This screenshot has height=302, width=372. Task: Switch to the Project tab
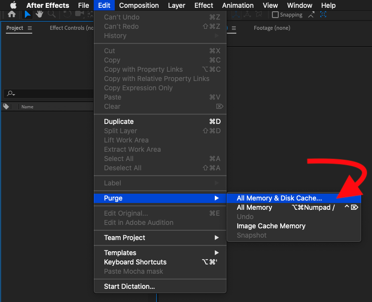point(15,28)
